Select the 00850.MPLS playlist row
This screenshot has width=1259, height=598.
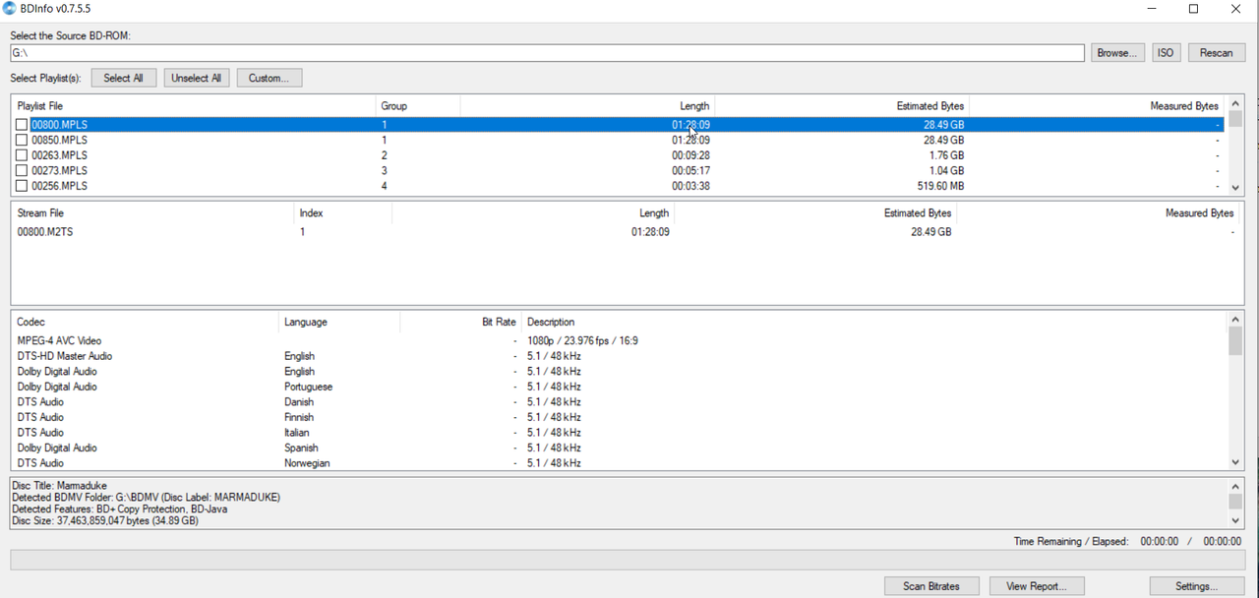(620, 141)
